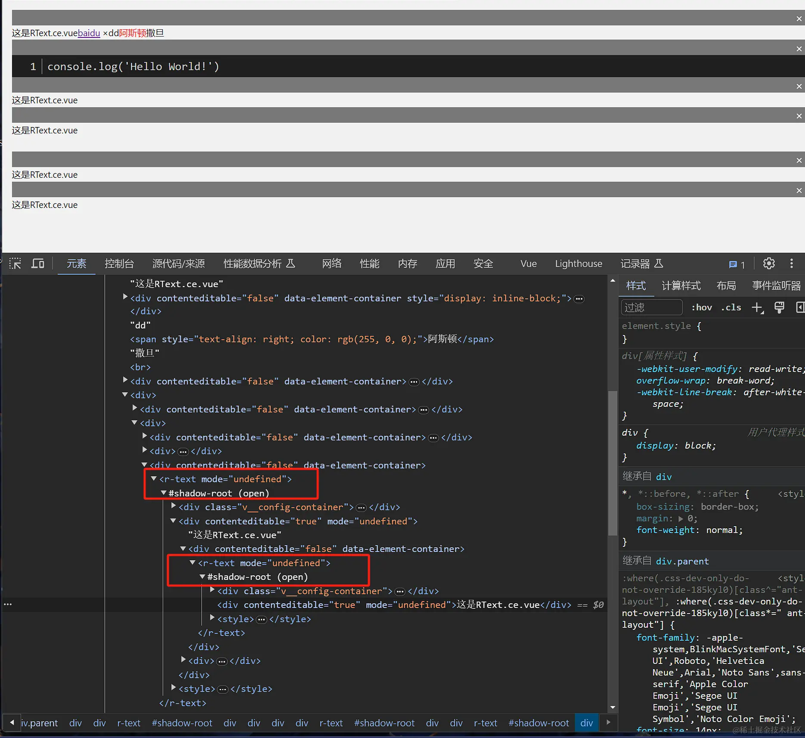Open the 计算样式 (Computed) styles tab
This screenshot has height=738, width=805.
click(681, 285)
